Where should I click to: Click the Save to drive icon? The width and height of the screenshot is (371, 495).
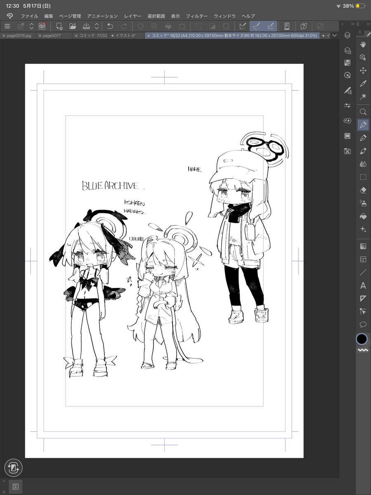pos(87,26)
